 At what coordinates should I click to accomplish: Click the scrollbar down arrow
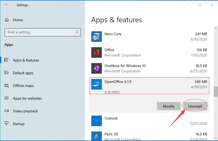click(216, 138)
